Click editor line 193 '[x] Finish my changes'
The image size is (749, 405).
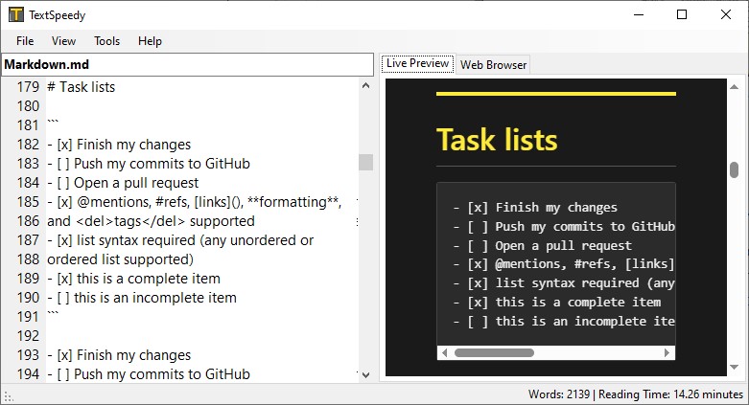(x=119, y=355)
